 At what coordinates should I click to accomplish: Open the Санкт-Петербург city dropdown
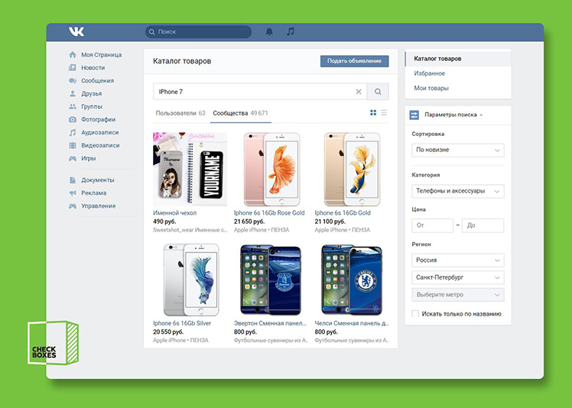(x=458, y=277)
